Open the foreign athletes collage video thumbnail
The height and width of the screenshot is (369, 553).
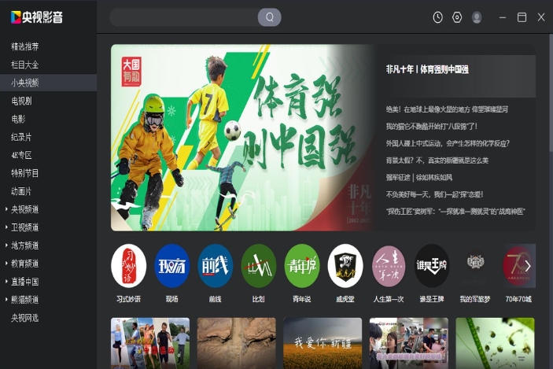point(150,343)
